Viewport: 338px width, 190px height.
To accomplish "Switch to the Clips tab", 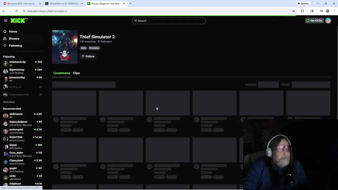I will point(76,73).
